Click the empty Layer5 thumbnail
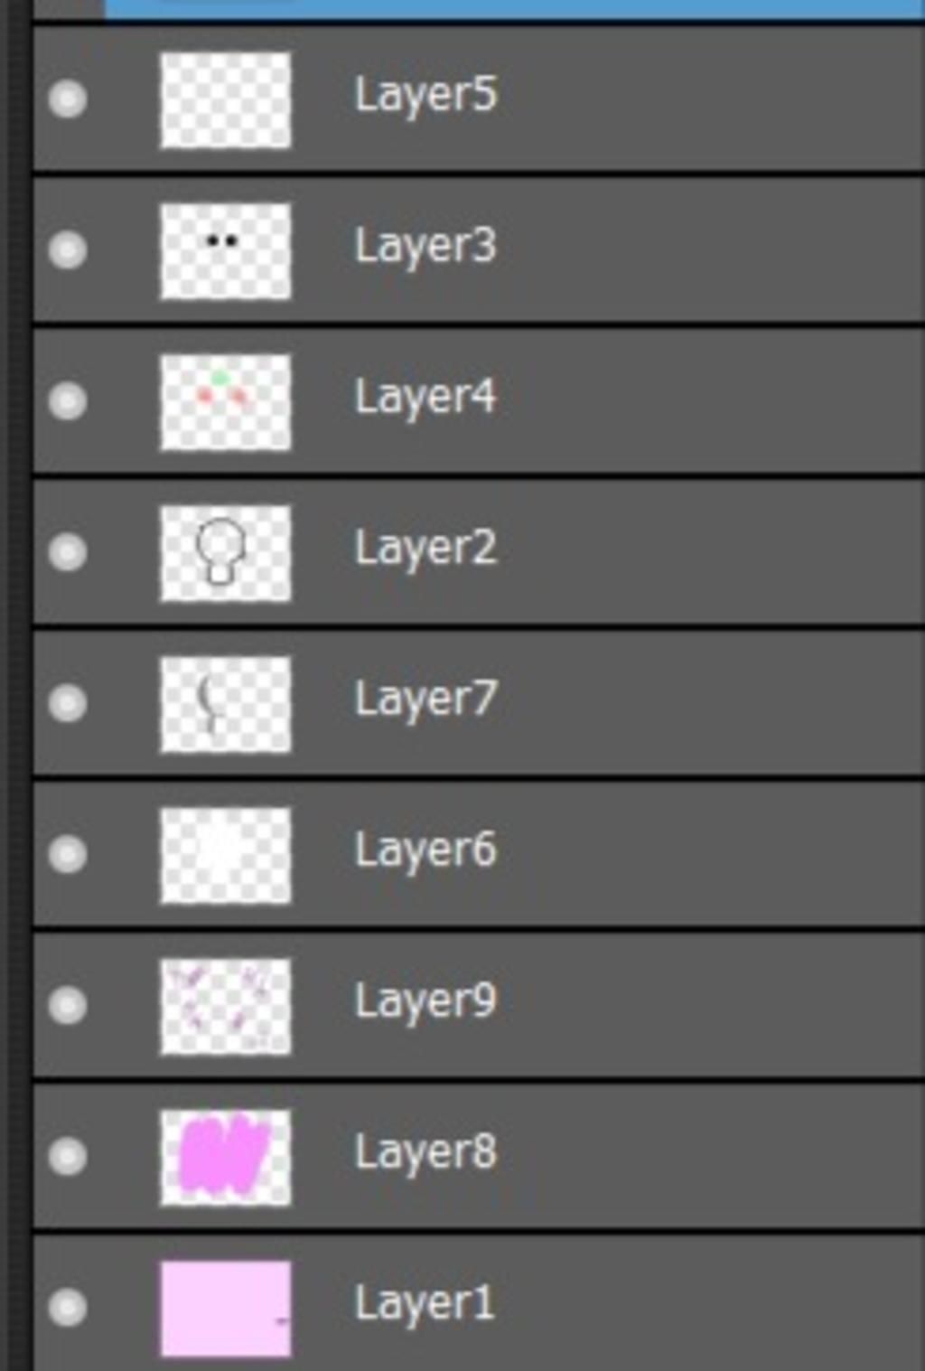The width and height of the screenshot is (925, 1371). 226,99
